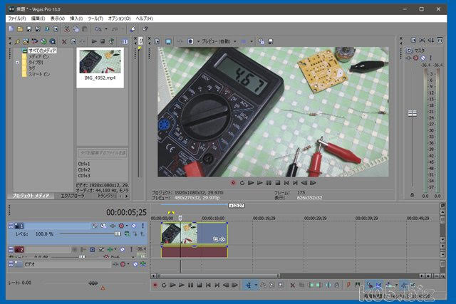This screenshot has height=304, width=456.
Task: Expand the タイプ別 tree node
Action: [17, 62]
